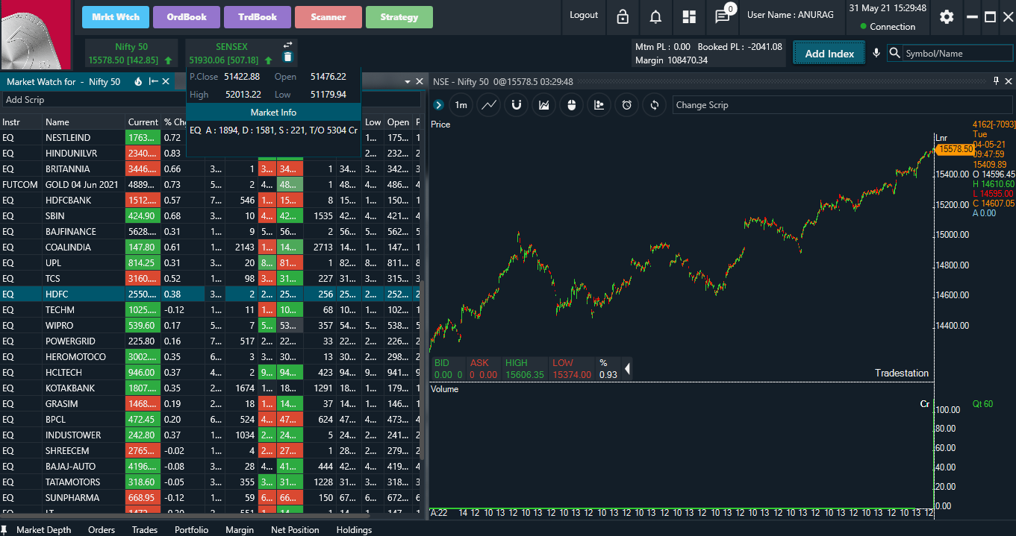The height and width of the screenshot is (536, 1016).
Task: Close the Market Watch Nifty 50 tab
Action: click(x=167, y=81)
